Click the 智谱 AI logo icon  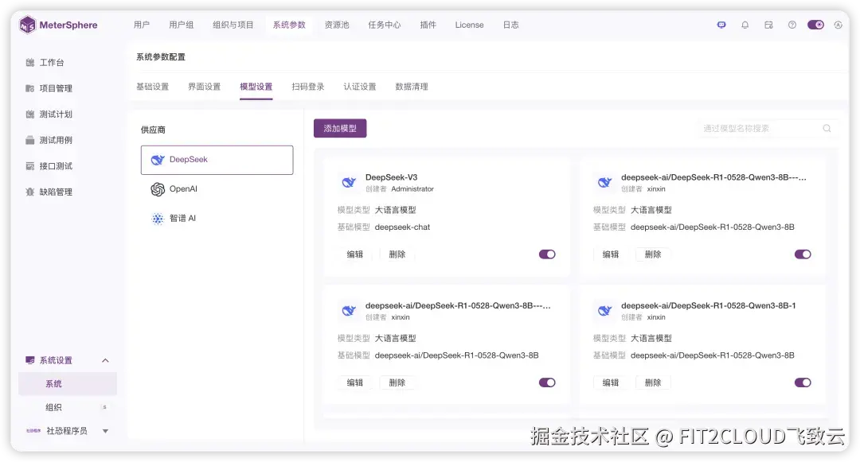point(158,219)
